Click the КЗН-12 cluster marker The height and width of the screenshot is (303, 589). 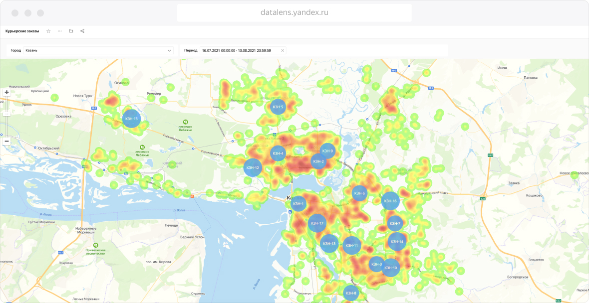click(x=253, y=167)
